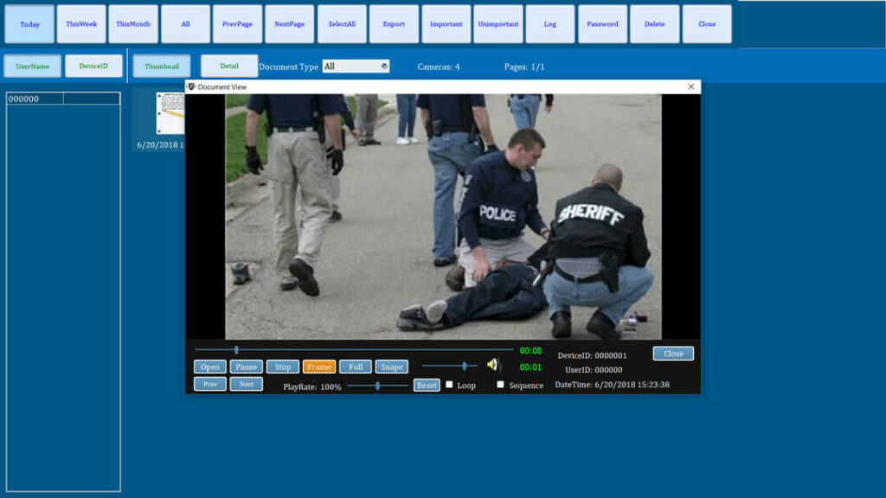
Task: Stop video playback
Action: (282, 367)
